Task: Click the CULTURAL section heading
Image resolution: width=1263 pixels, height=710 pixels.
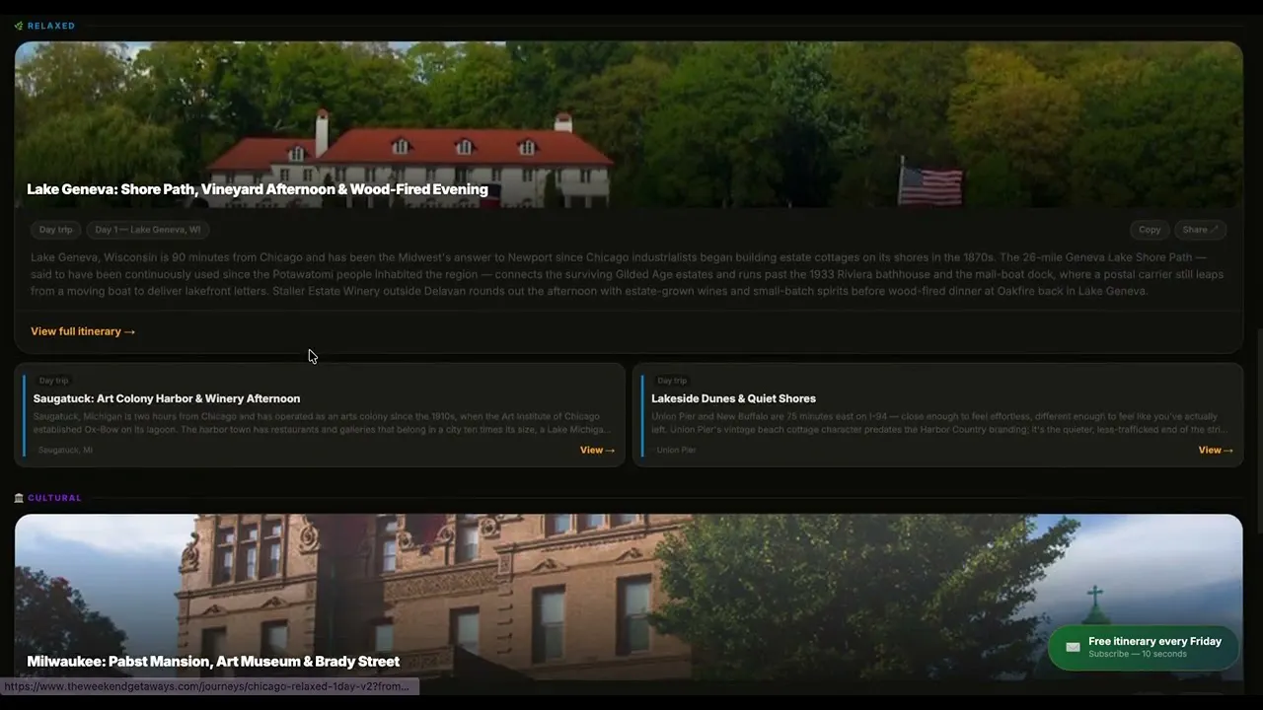Action: [54, 498]
